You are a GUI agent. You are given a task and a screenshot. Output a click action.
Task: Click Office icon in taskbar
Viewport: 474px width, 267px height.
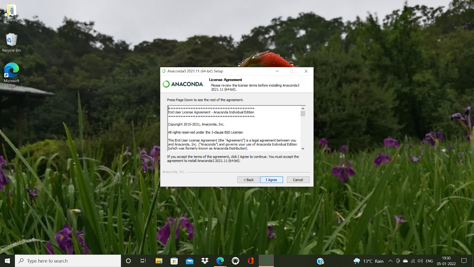pyautogui.click(x=251, y=261)
